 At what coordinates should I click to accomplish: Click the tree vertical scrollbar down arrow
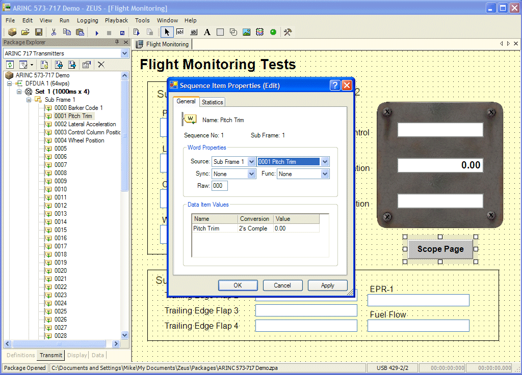tap(124, 335)
